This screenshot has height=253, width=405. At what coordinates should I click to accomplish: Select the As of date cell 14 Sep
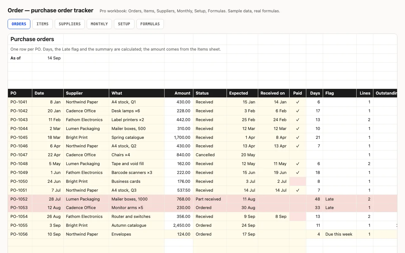48,58
